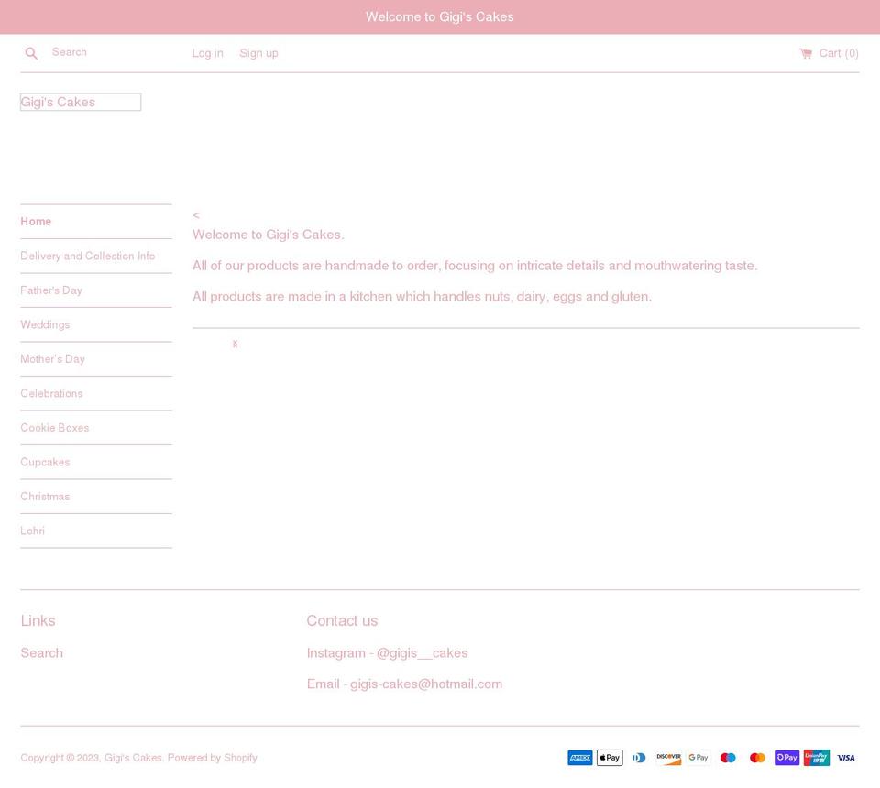Select the Mastercard payment icon
Image resolution: width=880 pixels, height=788 pixels.
coord(757,758)
